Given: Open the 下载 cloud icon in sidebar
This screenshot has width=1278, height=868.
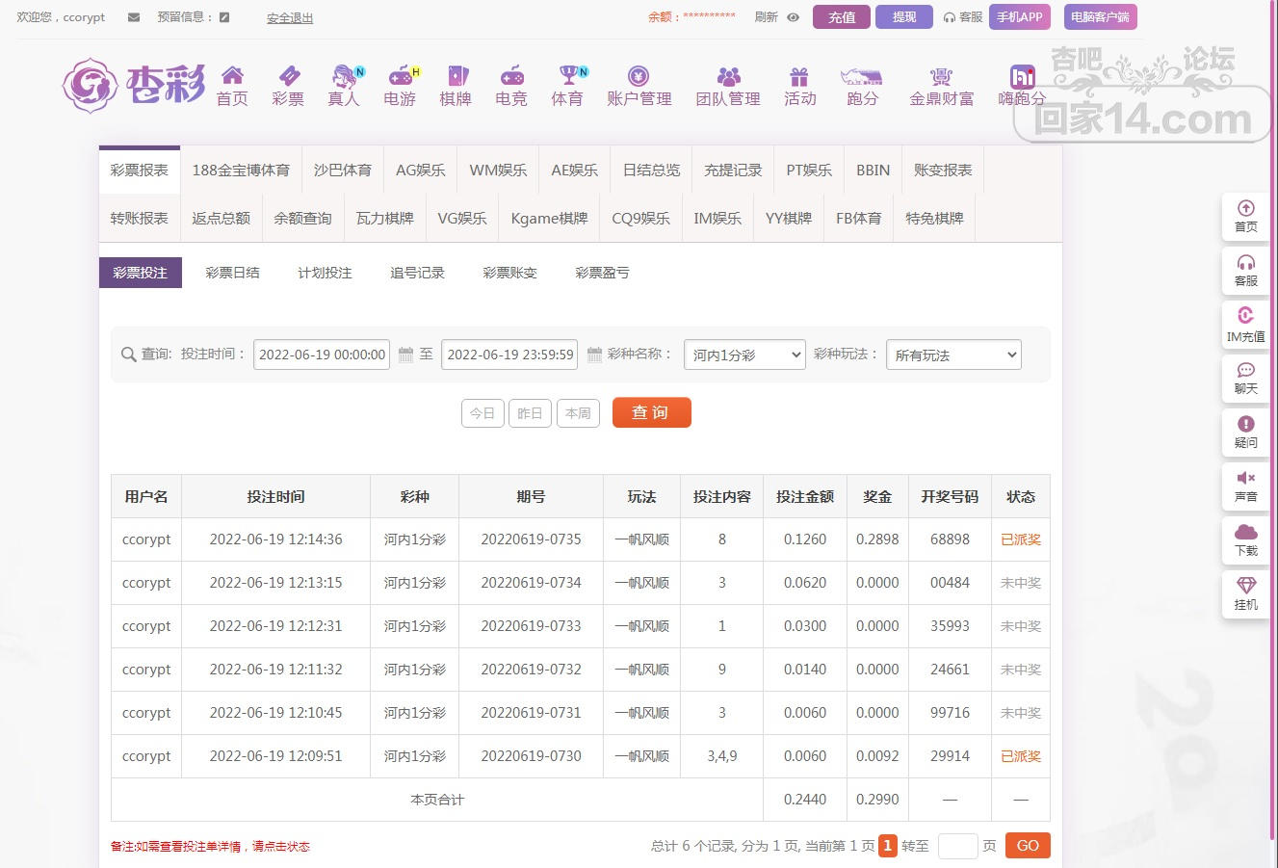Looking at the screenshot, I should pos(1245,533).
